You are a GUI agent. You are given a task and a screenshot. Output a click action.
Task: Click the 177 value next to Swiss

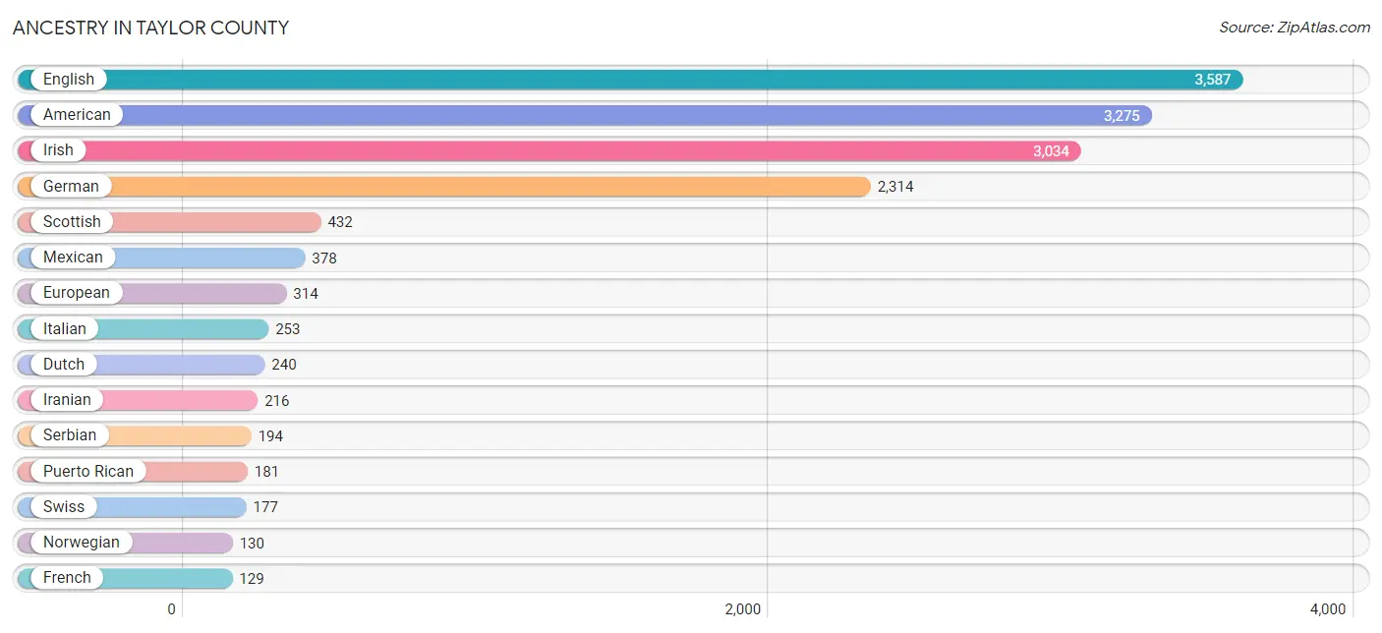265,506
